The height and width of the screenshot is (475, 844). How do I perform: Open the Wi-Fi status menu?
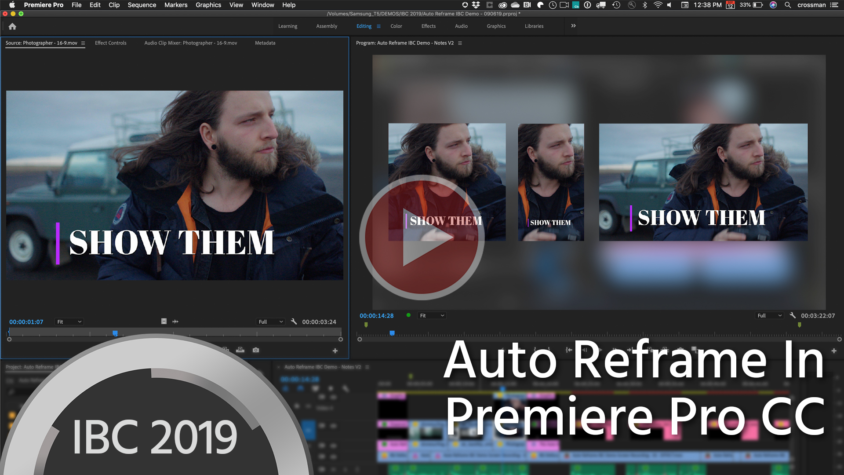[x=658, y=5]
